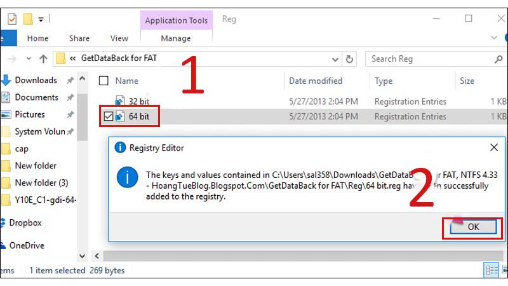Click the 32 bit Registration Entries type
Viewport: 508px width, 286px height.
click(x=410, y=102)
